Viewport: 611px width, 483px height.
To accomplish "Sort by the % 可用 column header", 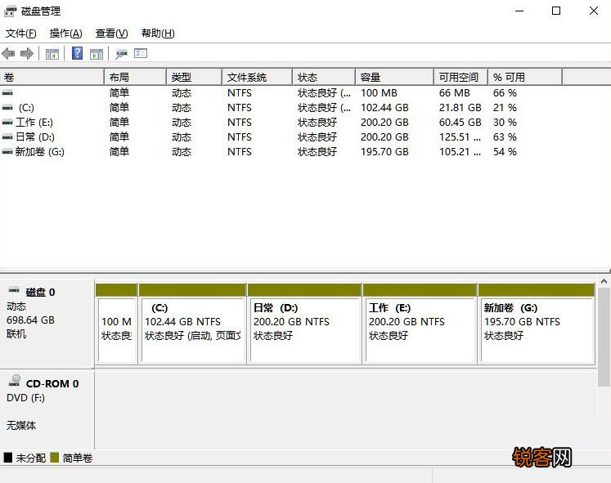I will tap(526, 77).
